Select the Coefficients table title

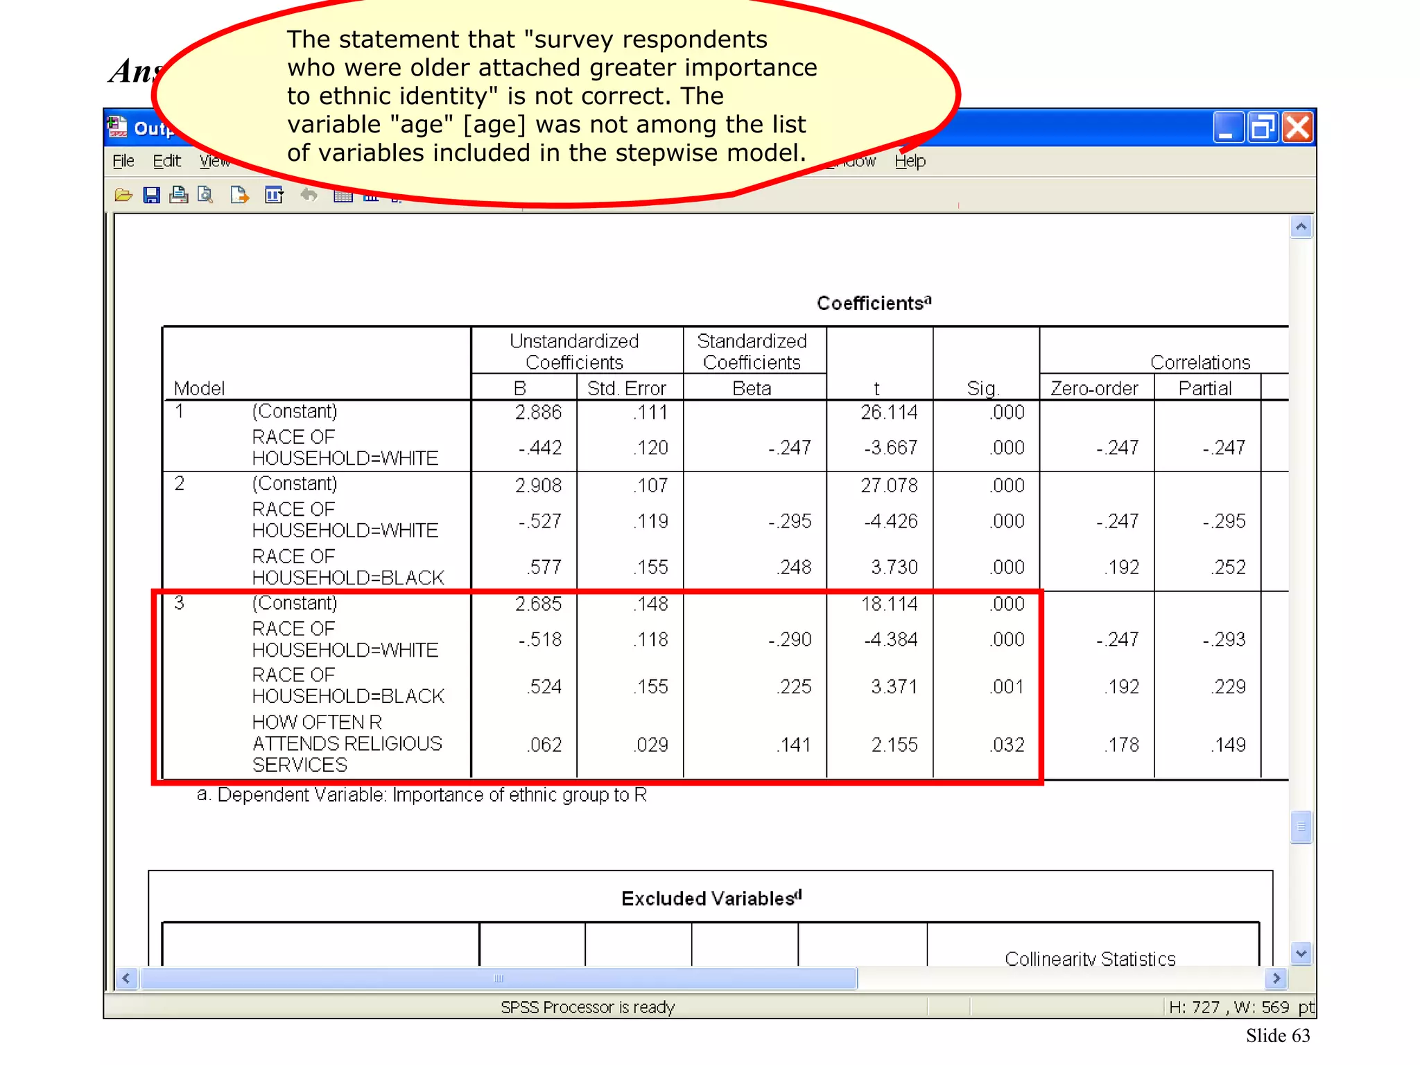(874, 303)
